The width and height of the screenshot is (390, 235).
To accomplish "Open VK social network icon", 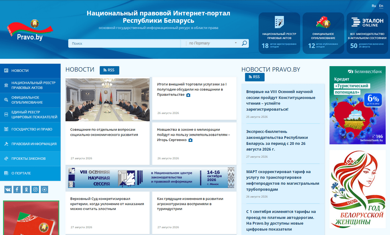I will pos(8,189).
